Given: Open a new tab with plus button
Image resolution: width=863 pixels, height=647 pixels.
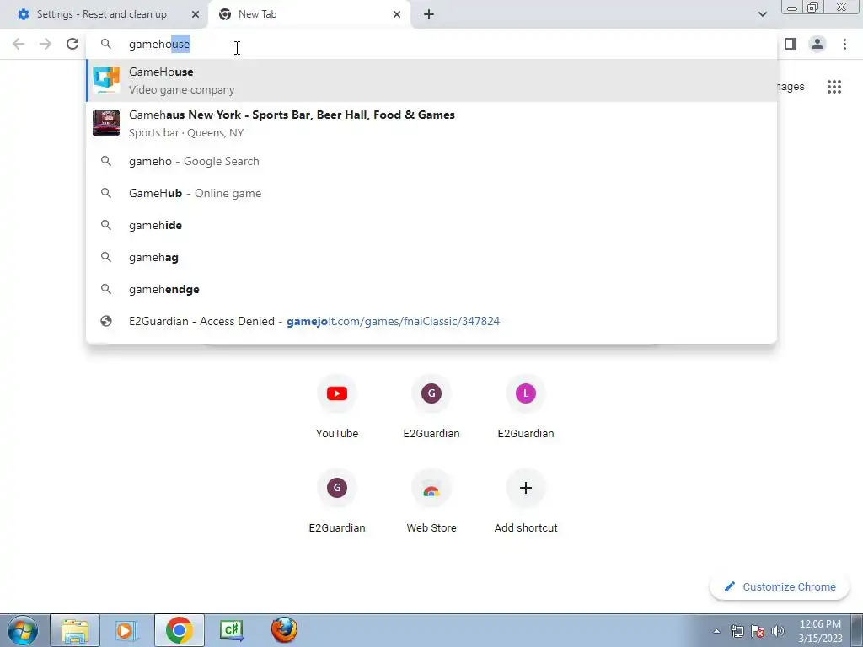Looking at the screenshot, I should click(x=429, y=14).
